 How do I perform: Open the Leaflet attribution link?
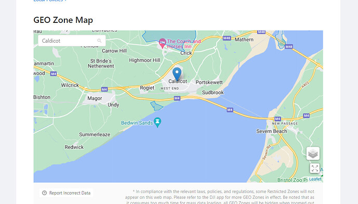315,179
